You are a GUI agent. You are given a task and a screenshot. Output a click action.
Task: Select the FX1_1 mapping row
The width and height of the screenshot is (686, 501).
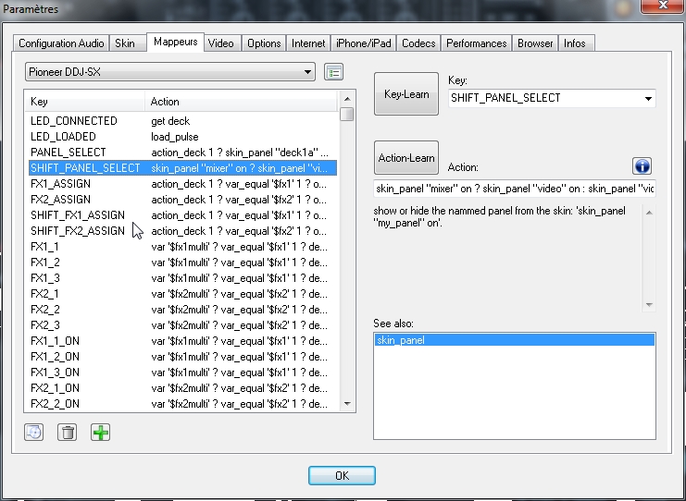182,247
